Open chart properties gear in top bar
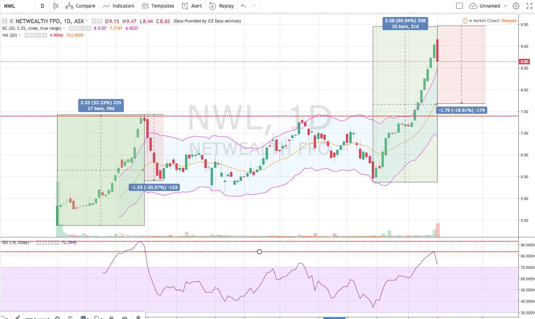The width and height of the screenshot is (535, 319). (516, 6)
